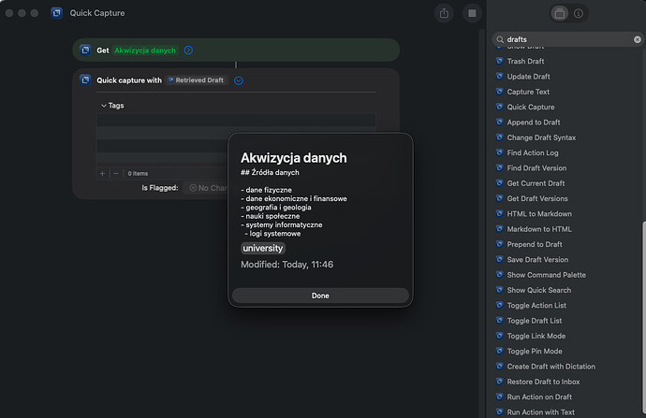Select the Get Draft Versions action

pyautogui.click(x=537, y=198)
